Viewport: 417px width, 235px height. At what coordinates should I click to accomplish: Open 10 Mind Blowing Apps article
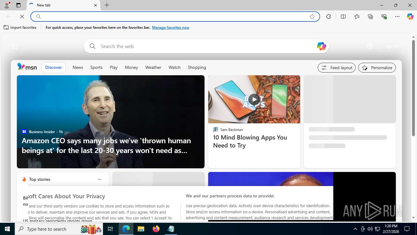pos(250,141)
